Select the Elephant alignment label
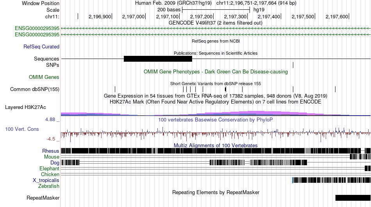This screenshot has height=207, width=371. pyautogui.click(x=49, y=168)
